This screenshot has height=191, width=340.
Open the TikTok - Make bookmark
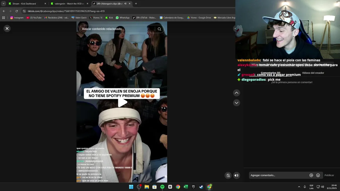(144, 18)
